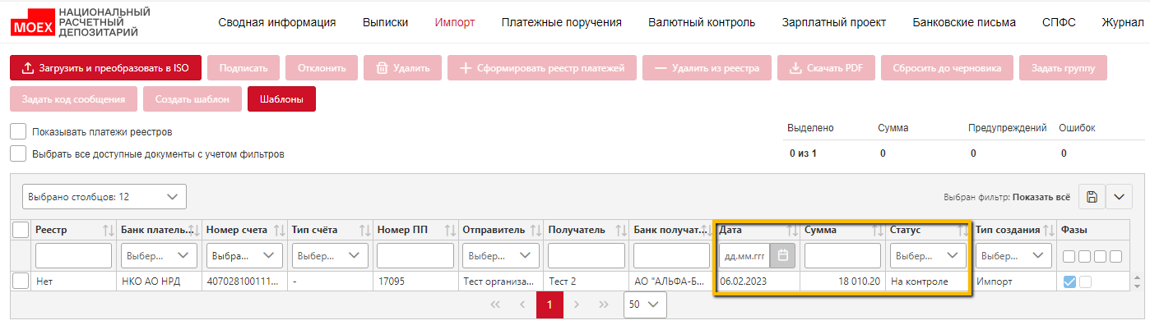Open Платежные поручения menu
This screenshot has height=325, width=1150.
[562, 22]
